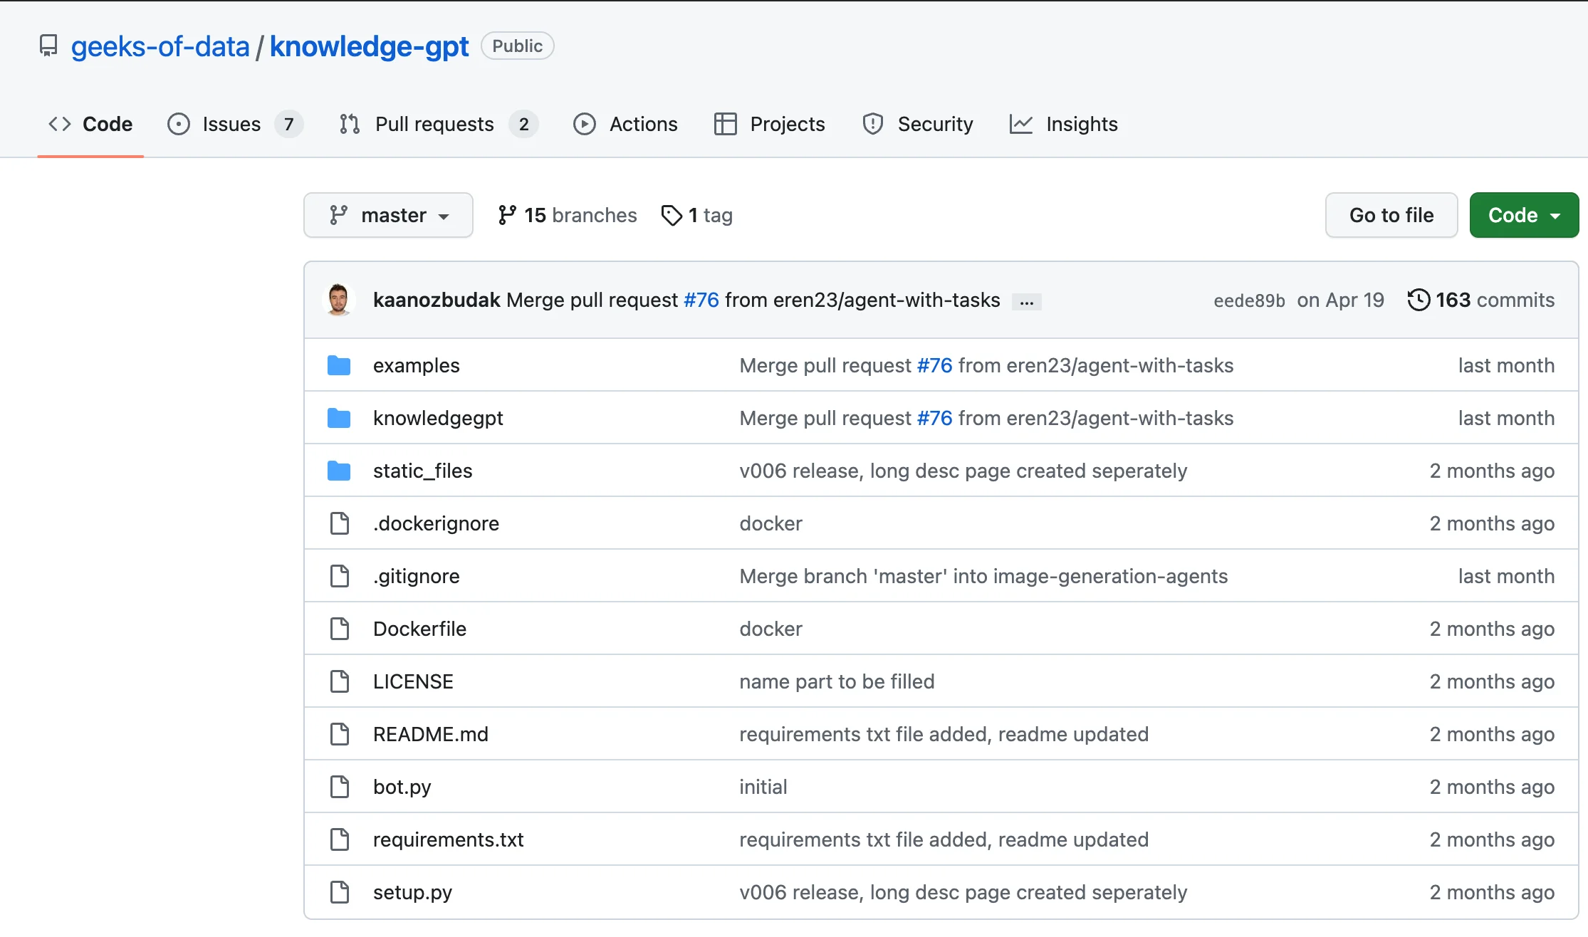
Task: Go to the Insights tab
Action: coord(1081,124)
